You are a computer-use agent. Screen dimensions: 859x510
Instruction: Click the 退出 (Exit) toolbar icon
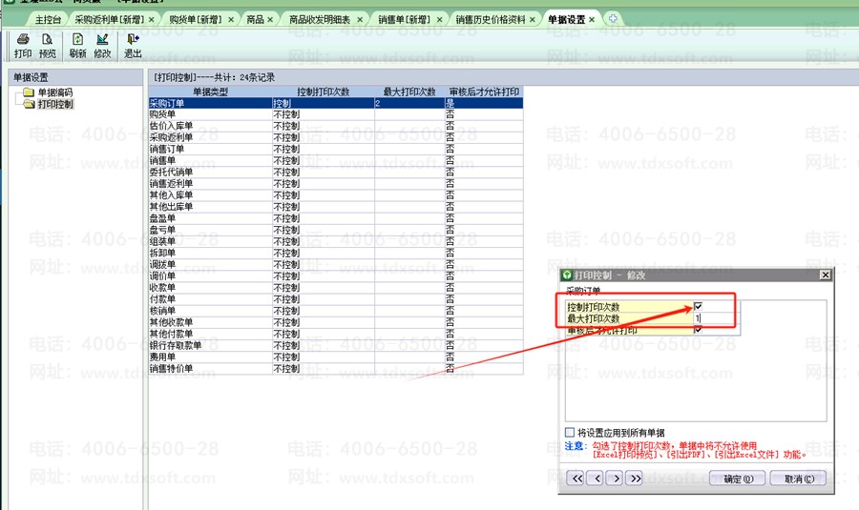tap(133, 45)
